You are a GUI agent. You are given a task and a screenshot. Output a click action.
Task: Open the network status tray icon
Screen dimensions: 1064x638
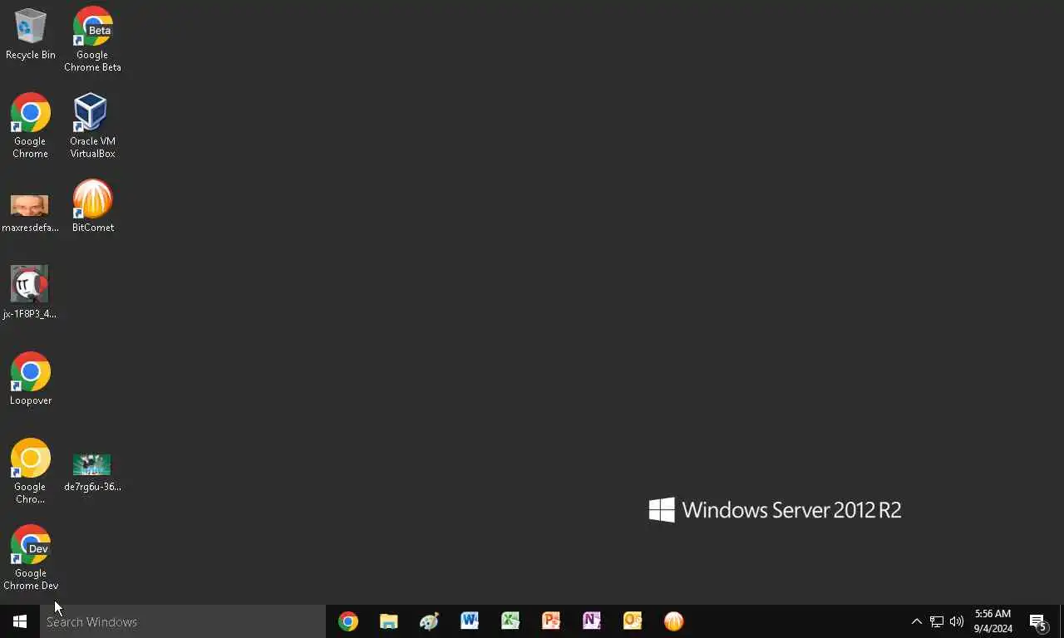coord(937,621)
